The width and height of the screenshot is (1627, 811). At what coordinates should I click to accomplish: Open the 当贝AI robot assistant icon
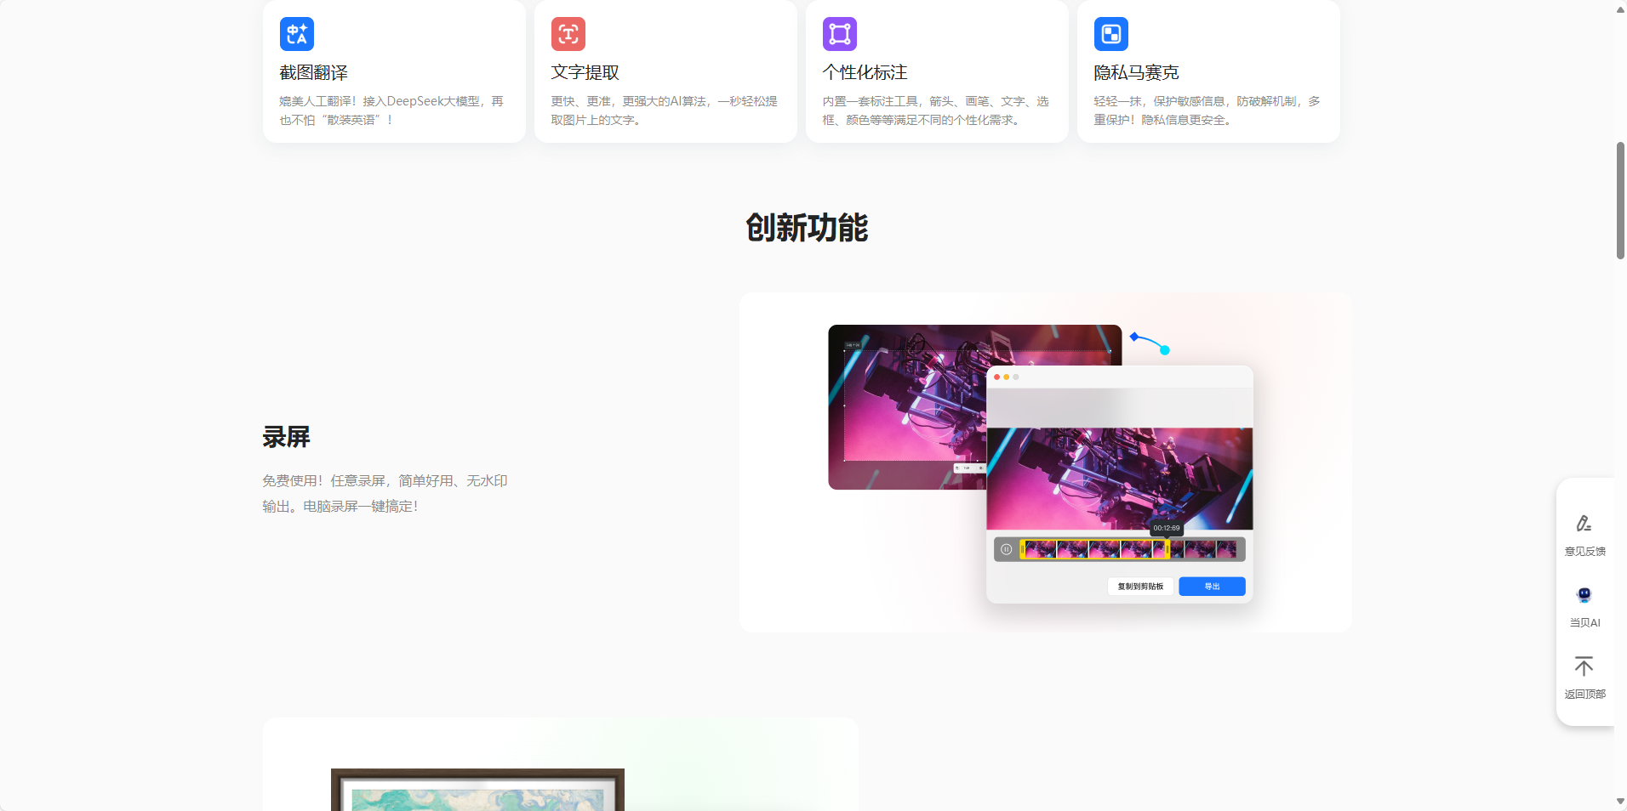click(x=1584, y=595)
